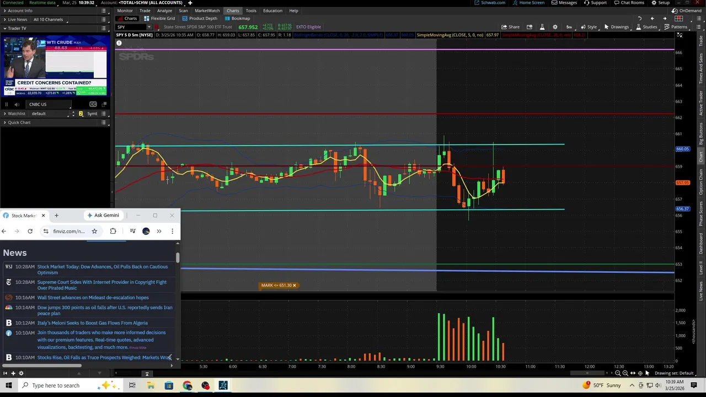Open the CNBC US channel dropdown
The image size is (706, 397).
tap(49, 104)
